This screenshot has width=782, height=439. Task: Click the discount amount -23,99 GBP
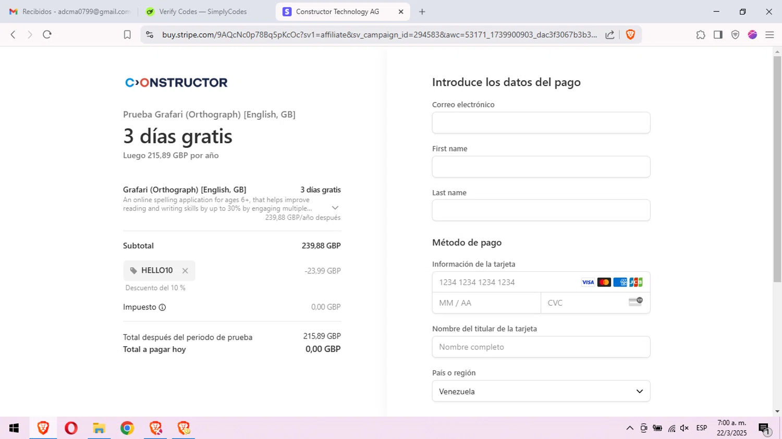(323, 271)
